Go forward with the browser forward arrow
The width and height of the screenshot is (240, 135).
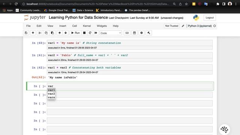pyautogui.click(x=10, y=4)
